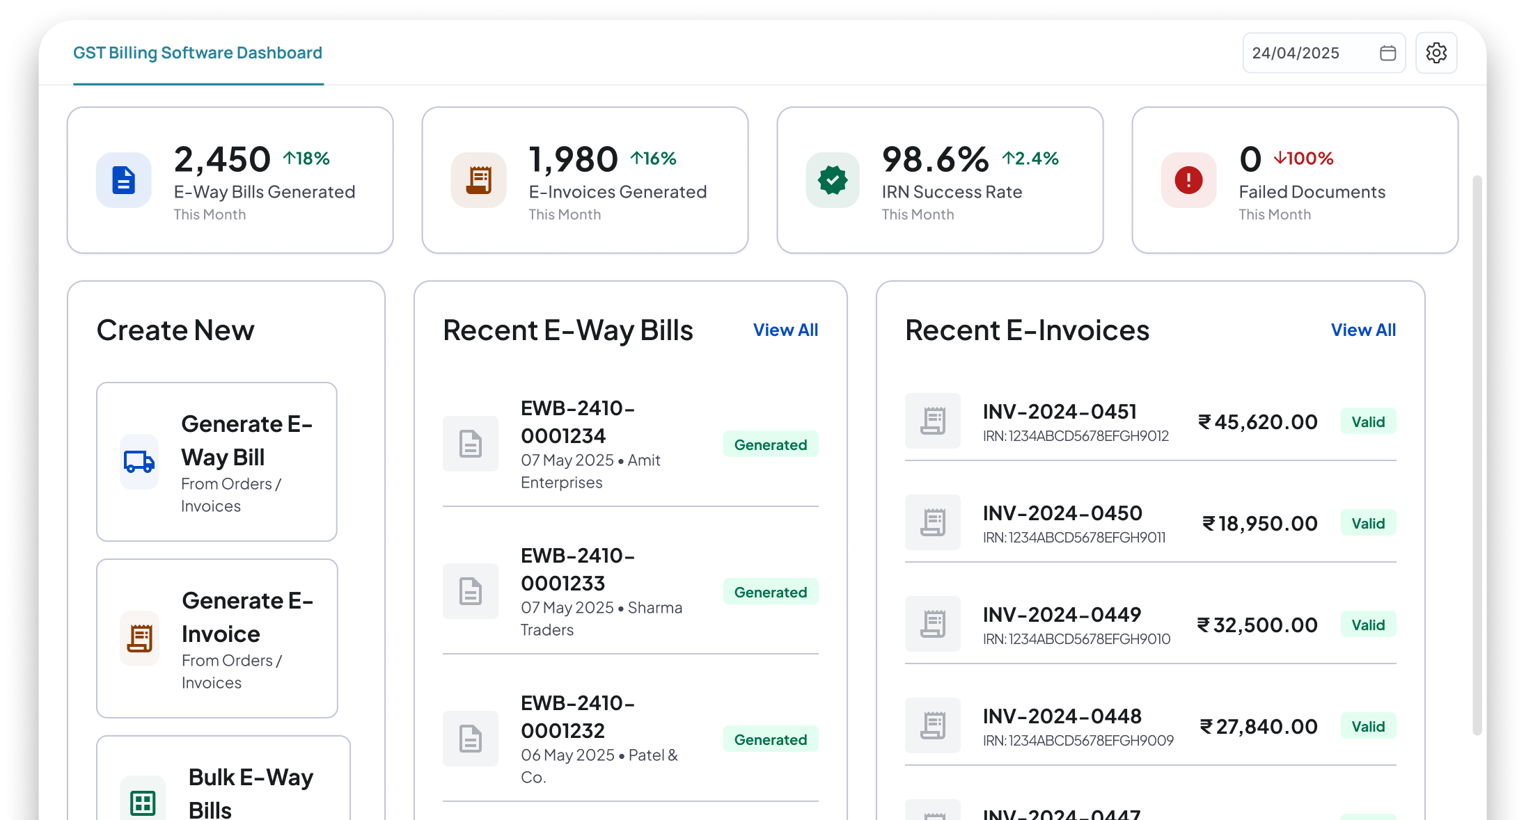Viewport: 1526px width, 820px height.
Task: Click '07 May 2025 • Sharma Traders' text
Action: click(601, 618)
